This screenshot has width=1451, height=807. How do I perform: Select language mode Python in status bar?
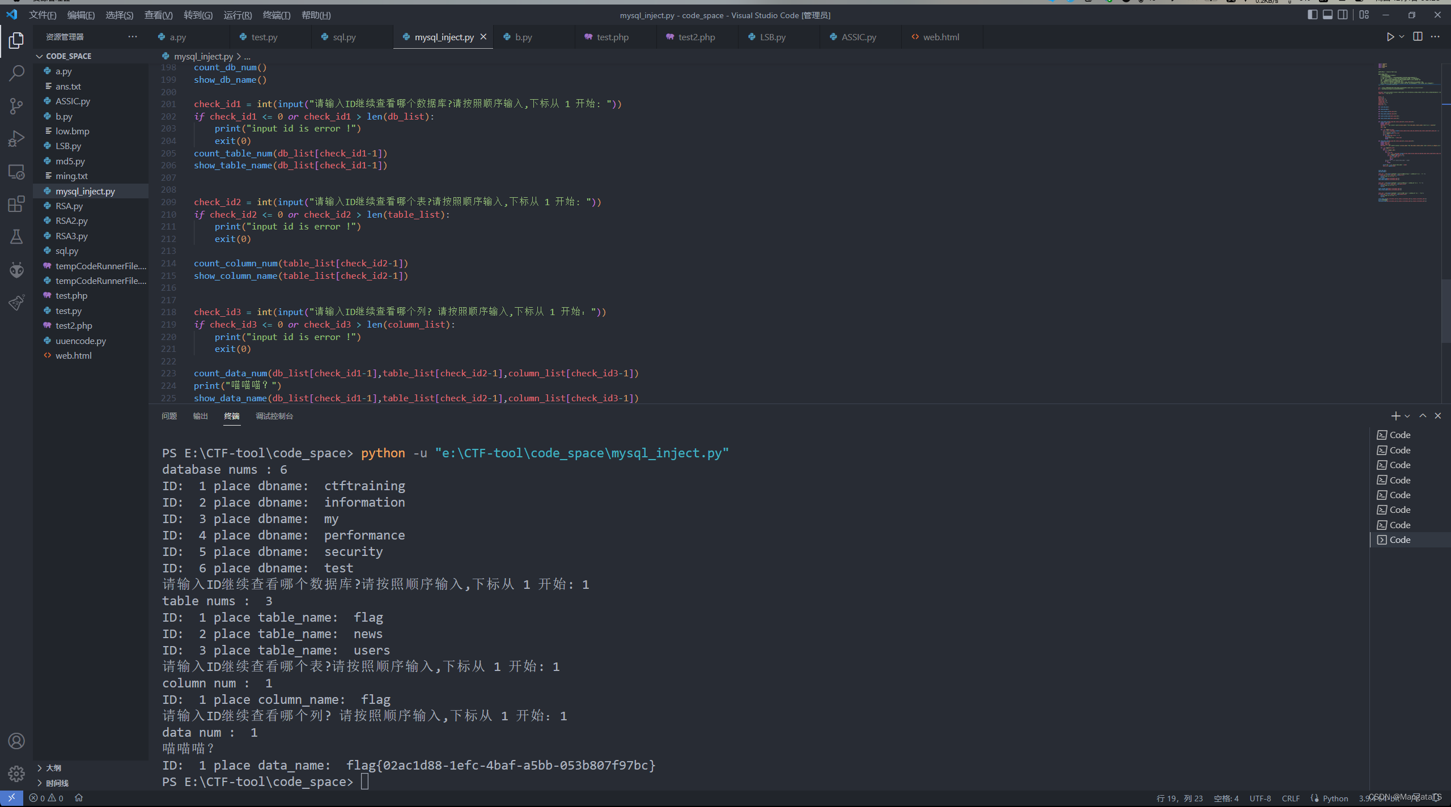(x=1335, y=798)
